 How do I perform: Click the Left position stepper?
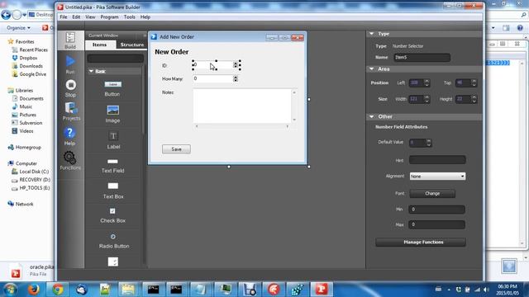pyautogui.click(x=427, y=82)
